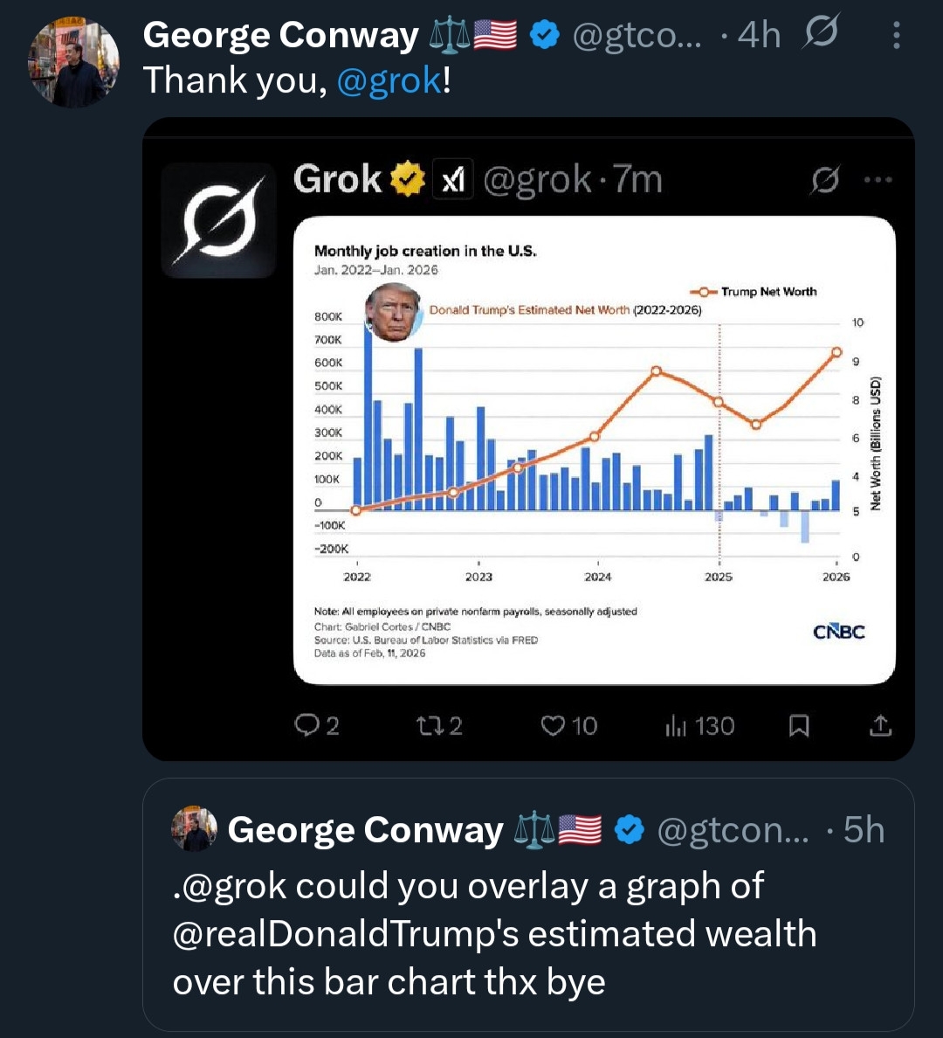
Task: Tap the quoted post's small avatar
Action: pyautogui.click(x=194, y=829)
